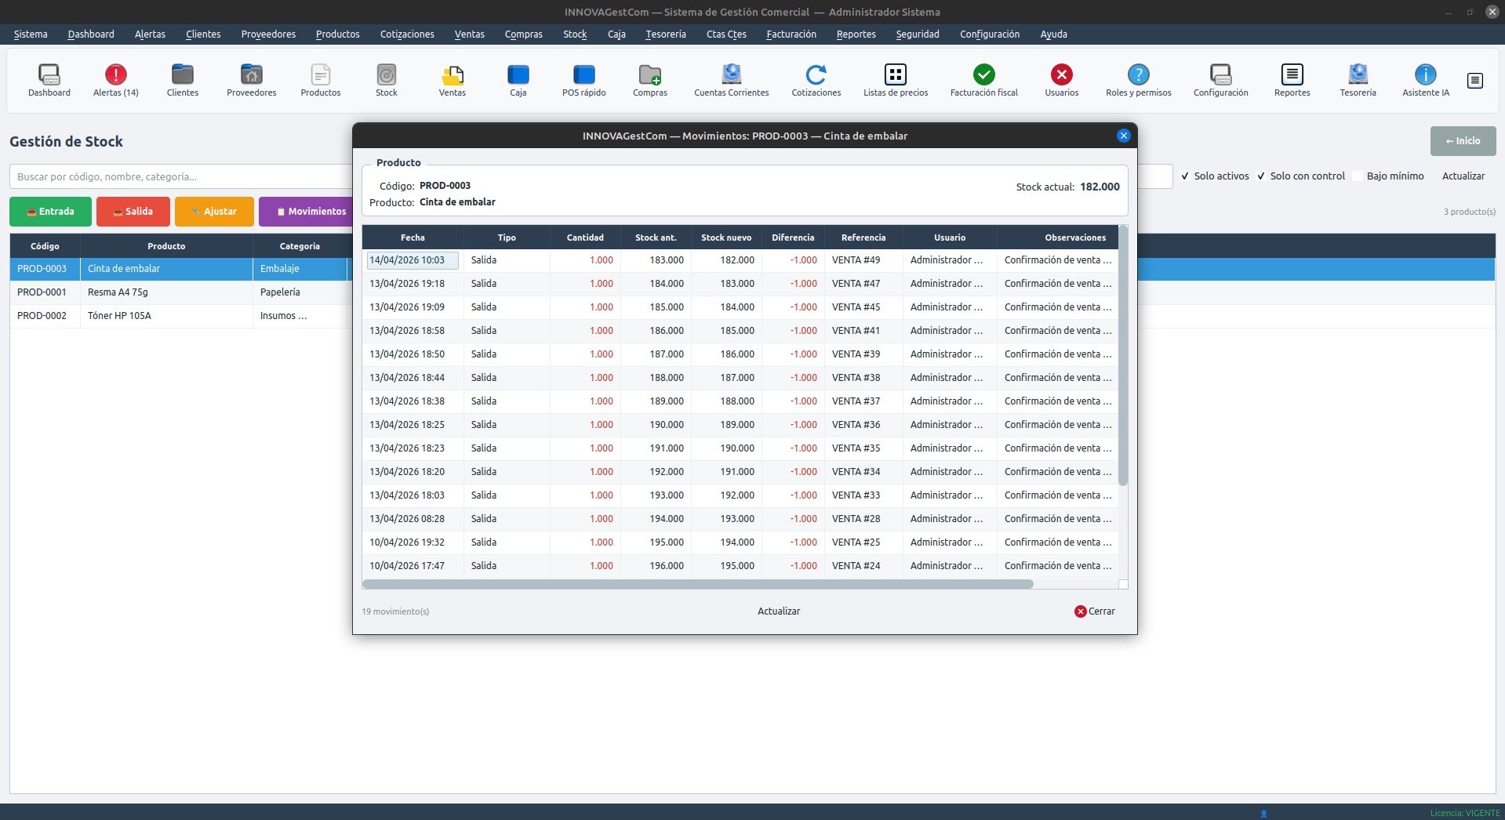Enable the Bajo mínimo checkbox
This screenshot has height=820, width=1505.
click(1358, 176)
